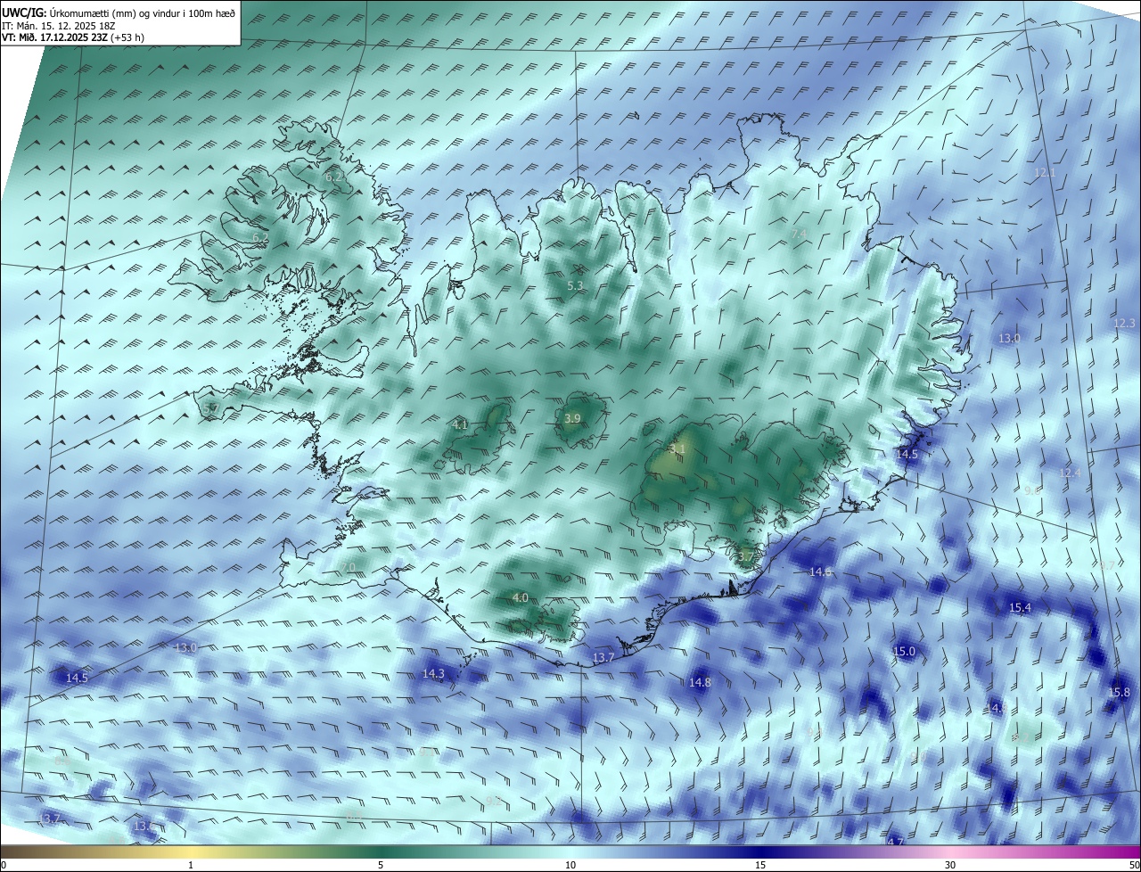Image resolution: width=1141 pixels, height=872 pixels.
Task: Click the 14.6 value label
Action: 820,572
